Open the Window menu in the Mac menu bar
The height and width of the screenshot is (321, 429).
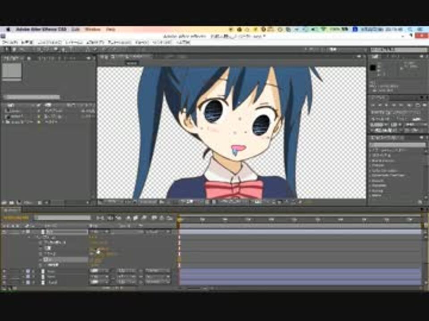tap(93, 29)
